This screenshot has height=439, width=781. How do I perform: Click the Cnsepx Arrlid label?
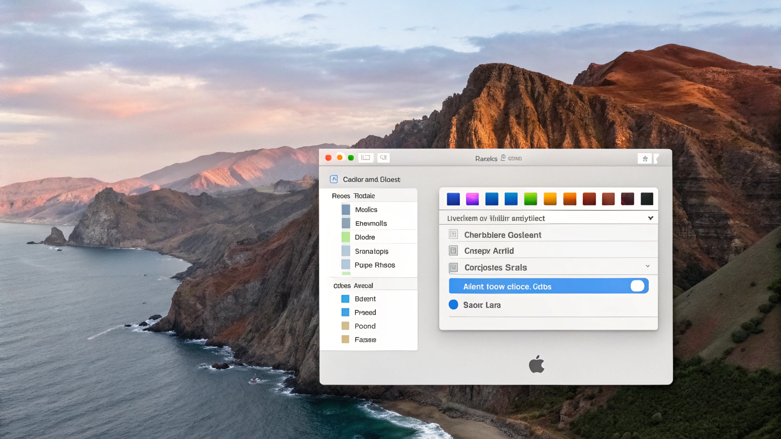click(x=489, y=251)
